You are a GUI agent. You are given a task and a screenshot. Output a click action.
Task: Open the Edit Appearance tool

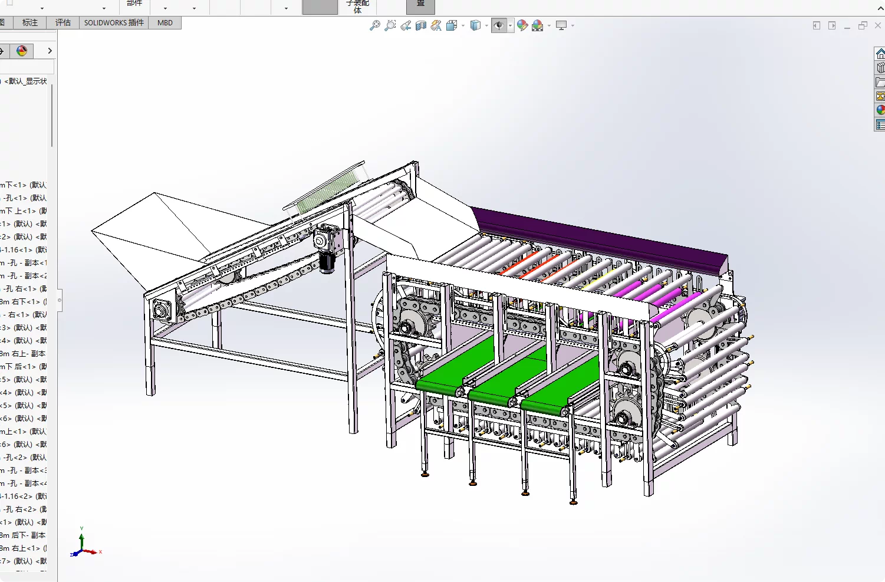(x=522, y=25)
